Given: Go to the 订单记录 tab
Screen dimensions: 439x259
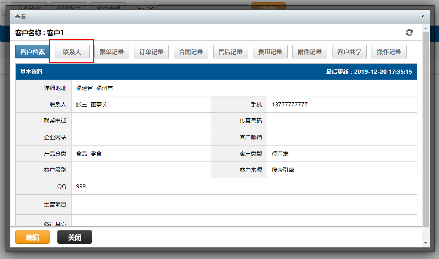Looking at the screenshot, I should click(151, 52).
